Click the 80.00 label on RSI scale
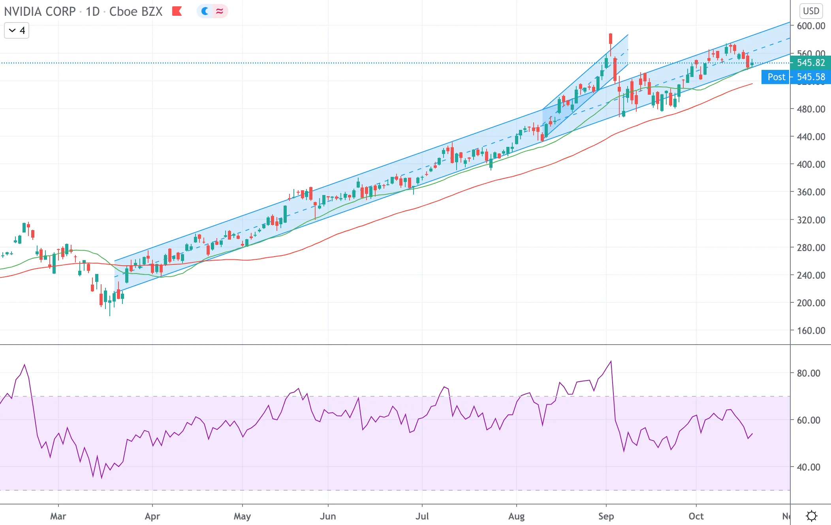The width and height of the screenshot is (831, 525). [x=808, y=373]
